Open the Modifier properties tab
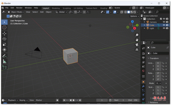Viewport: 171px width, 105px height. 143,86
